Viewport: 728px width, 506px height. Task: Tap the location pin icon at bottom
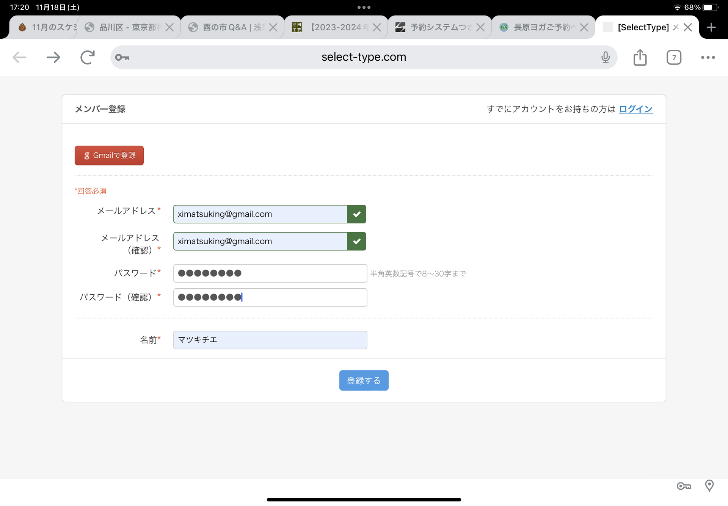(x=709, y=486)
